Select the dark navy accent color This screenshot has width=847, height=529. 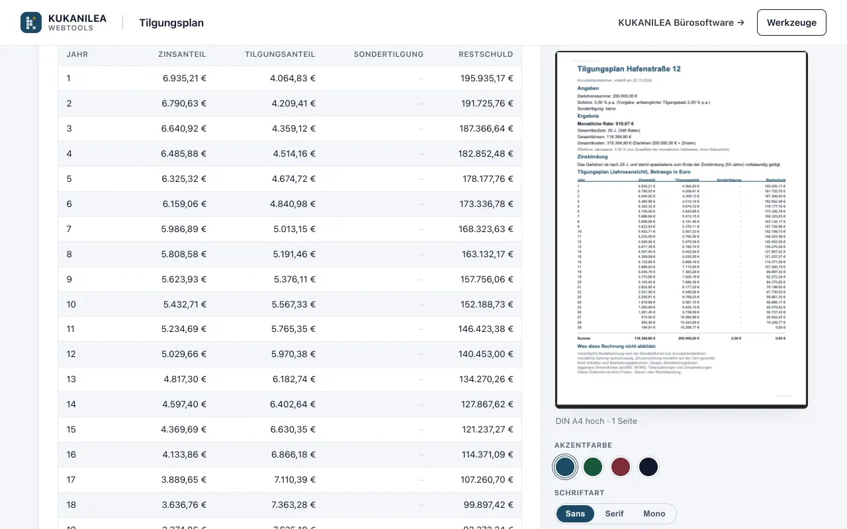(648, 467)
